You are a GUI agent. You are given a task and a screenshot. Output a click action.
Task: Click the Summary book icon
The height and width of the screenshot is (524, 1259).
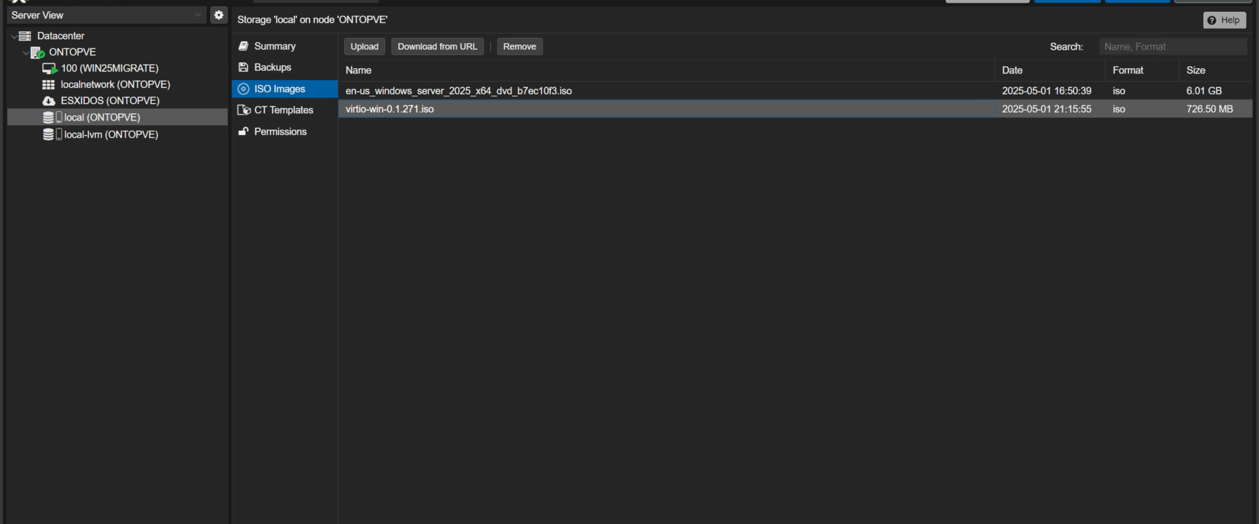click(x=243, y=46)
